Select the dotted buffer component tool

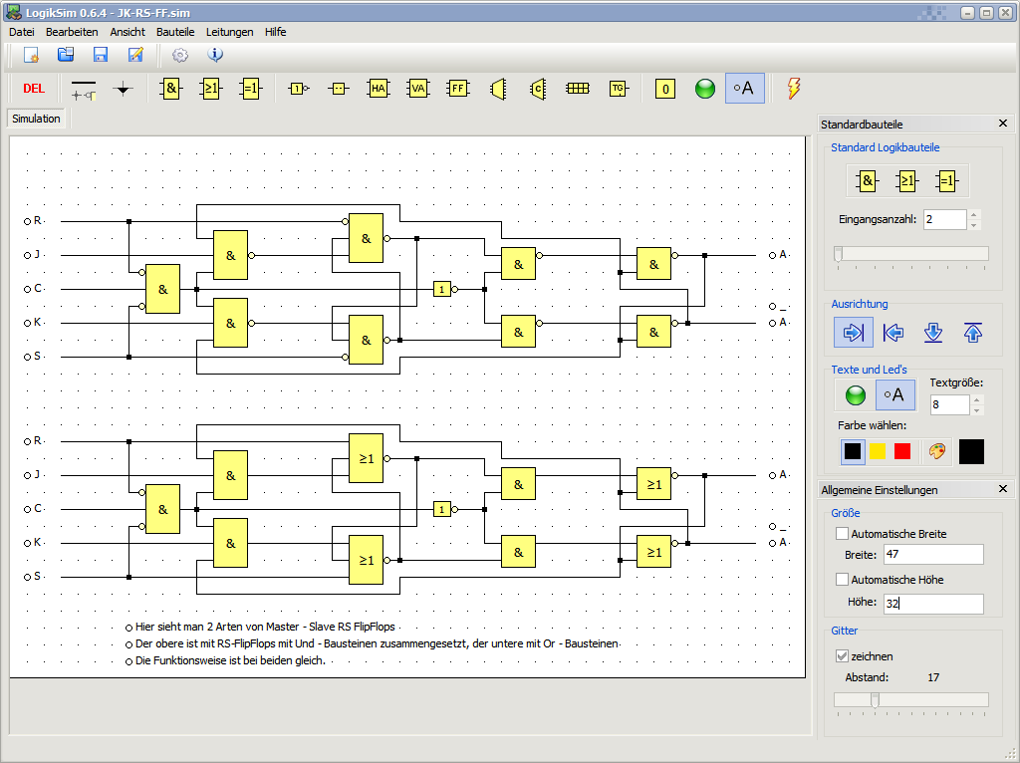(339, 89)
